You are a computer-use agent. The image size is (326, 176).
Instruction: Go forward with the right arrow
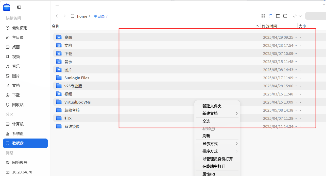tap(65, 16)
